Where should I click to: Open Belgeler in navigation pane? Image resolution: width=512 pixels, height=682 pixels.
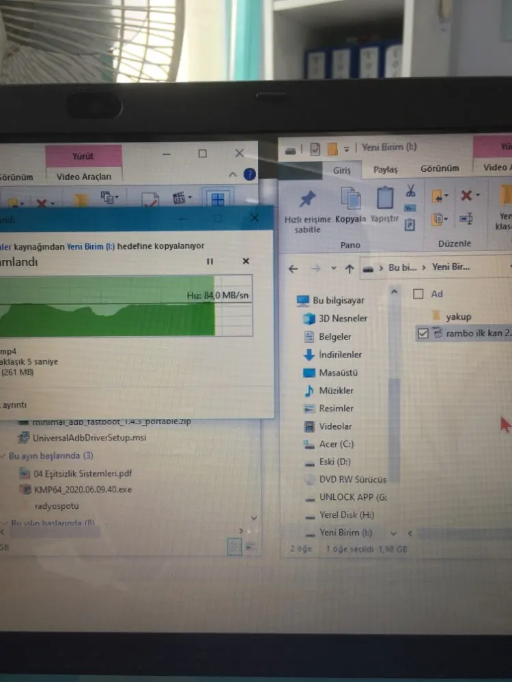328,337
